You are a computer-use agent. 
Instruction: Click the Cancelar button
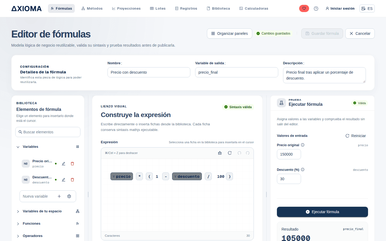click(360, 33)
